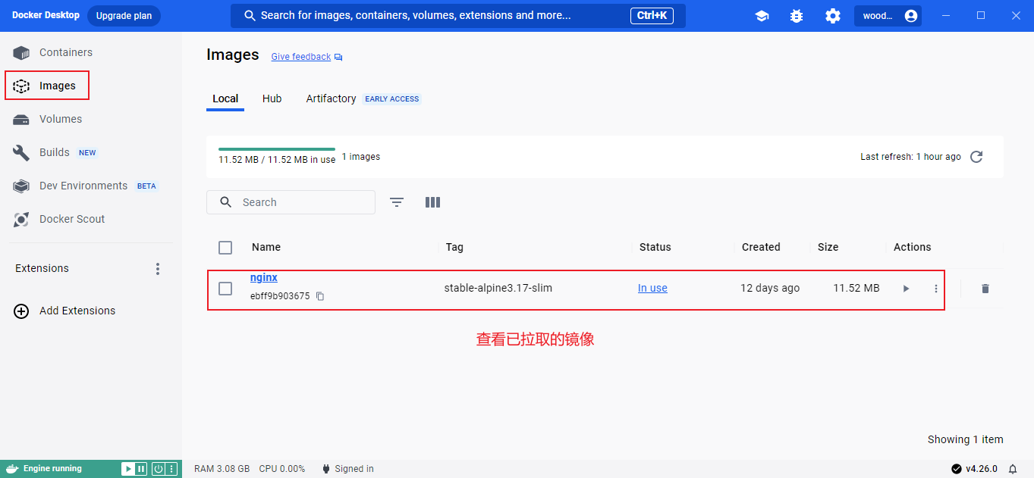Click the v4.26.0 version check icon
Screen dimensions: 1034x478
pos(956,469)
